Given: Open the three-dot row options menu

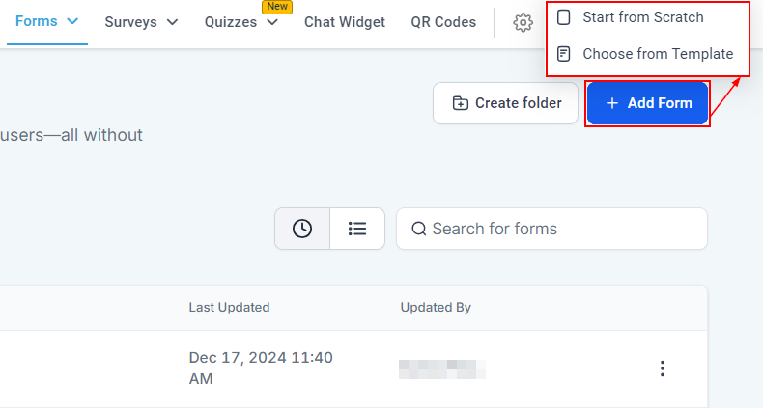Looking at the screenshot, I should pos(663,368).
